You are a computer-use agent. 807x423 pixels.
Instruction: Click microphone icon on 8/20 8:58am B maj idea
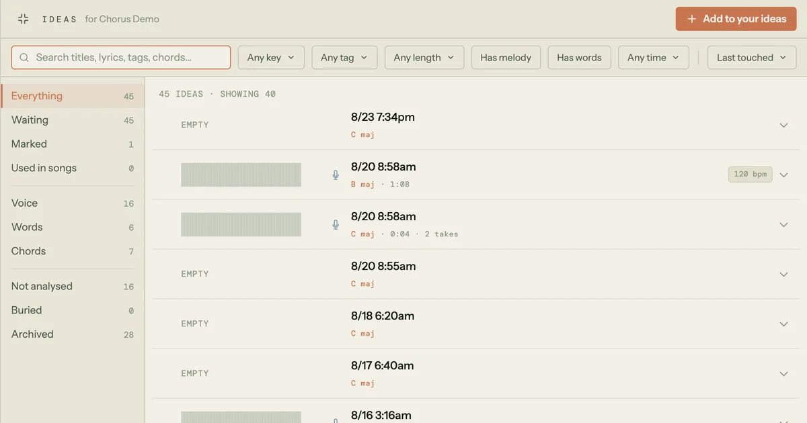[336, 175]
